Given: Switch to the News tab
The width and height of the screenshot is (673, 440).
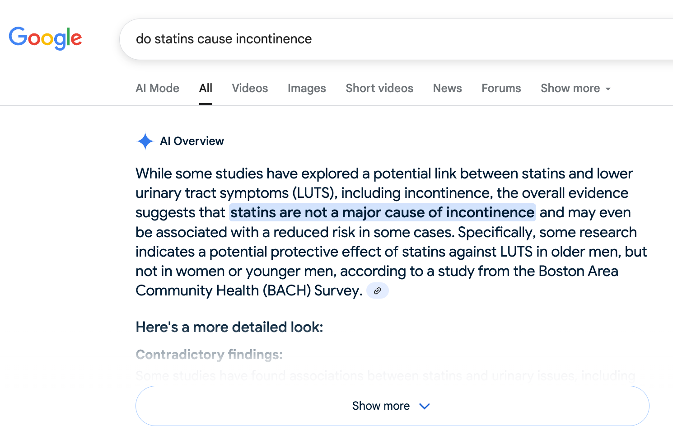Looking at the screenshot, I should [447, 89].
